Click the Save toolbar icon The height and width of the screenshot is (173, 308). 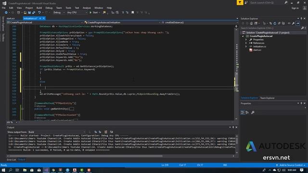click(29, 12)
